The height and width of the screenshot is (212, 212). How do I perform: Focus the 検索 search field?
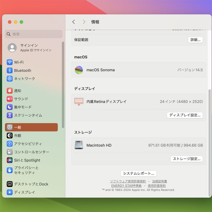pos(33,34)
